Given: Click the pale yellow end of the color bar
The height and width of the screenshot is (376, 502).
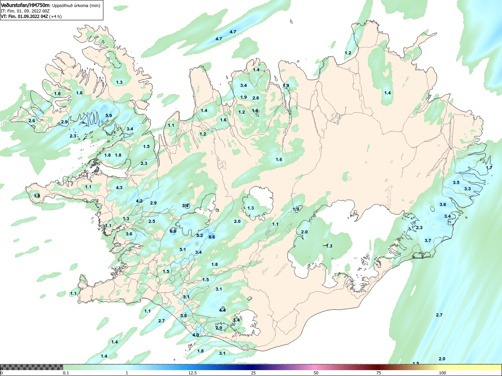Looking at the screenshot, I should pyautogui.click(x=471, y=367).
